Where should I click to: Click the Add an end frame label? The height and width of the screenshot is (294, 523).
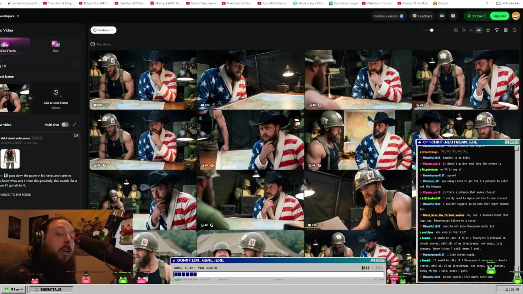(56, 103)
